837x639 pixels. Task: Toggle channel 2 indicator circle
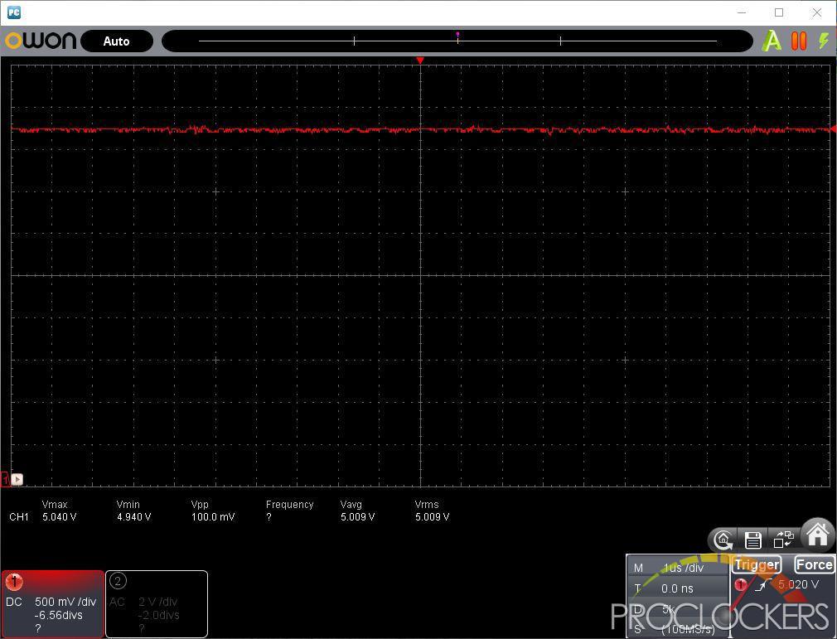pos(118,581)
